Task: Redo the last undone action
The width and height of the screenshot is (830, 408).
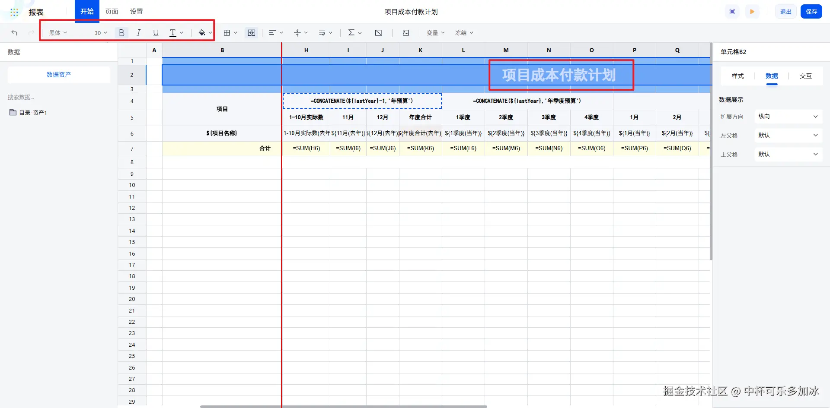Action: click(x=31, y=33)
